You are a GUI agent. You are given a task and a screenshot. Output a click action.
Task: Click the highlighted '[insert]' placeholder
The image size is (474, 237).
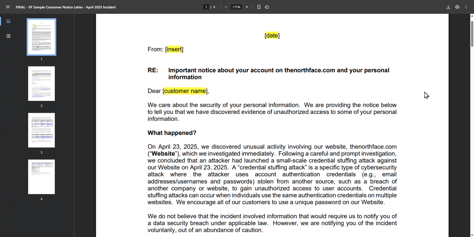174,49
